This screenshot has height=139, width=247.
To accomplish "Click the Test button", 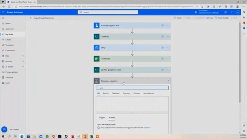I will [234, 18].
